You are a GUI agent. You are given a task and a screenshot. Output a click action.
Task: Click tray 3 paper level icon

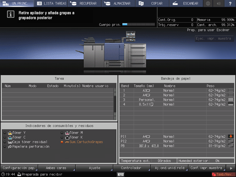(x=231, y=99)
